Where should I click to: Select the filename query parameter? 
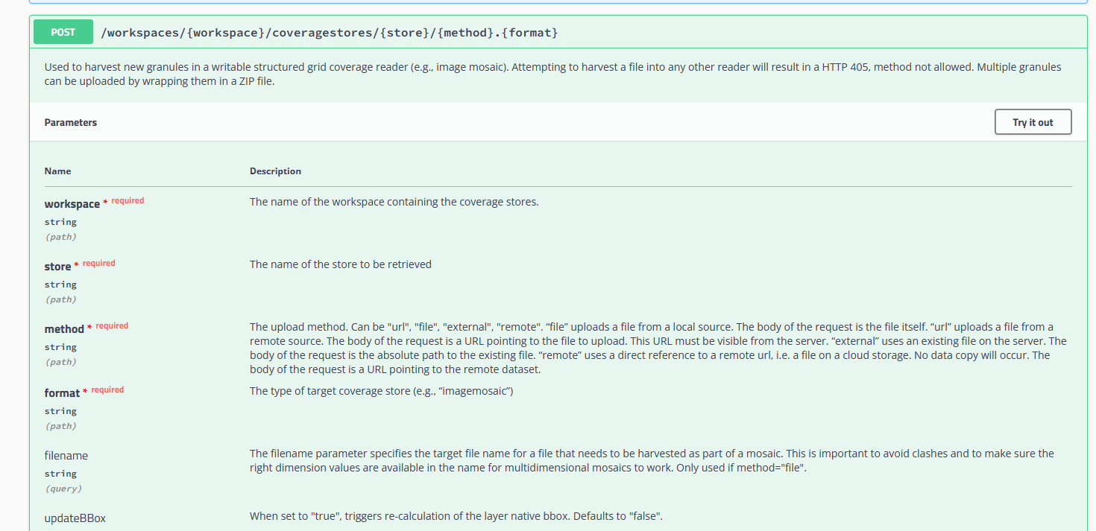[x=66, y=455]
